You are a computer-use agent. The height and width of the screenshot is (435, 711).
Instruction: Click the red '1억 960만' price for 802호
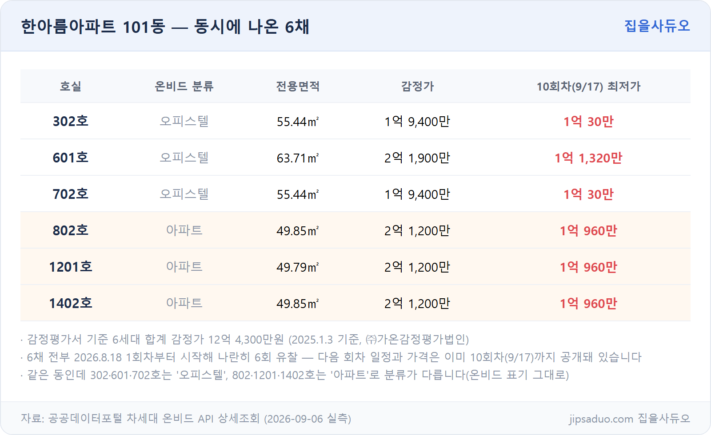[588, 230]
